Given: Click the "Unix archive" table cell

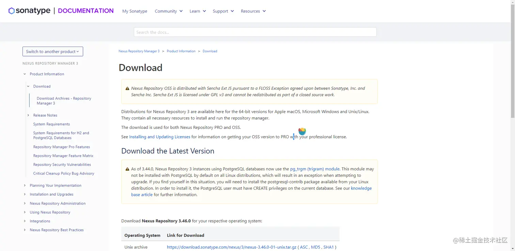Looking at the screenshot, I should pos(136,247).
